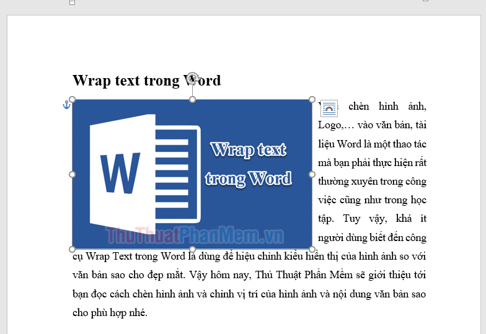Viewport: 486px width, 334px height.
Task: Click the line "mà bạn phải thực hiện rất"
Action: click(372, 163)
